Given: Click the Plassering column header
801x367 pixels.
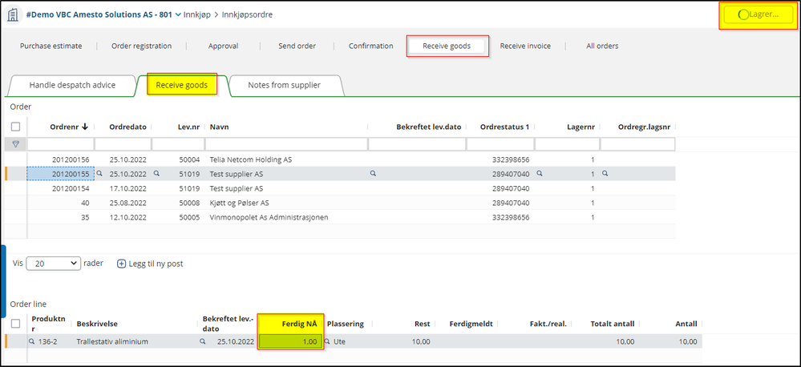Looking at the screenshot, I should coord(346,324).
